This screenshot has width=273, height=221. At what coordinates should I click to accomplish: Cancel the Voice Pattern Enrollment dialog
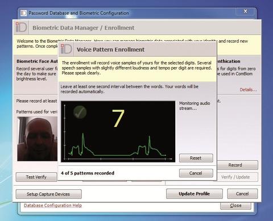coord(196,173)
